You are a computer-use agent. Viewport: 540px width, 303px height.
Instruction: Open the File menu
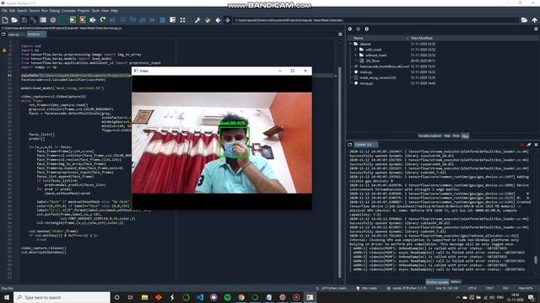tap(4, 11)
